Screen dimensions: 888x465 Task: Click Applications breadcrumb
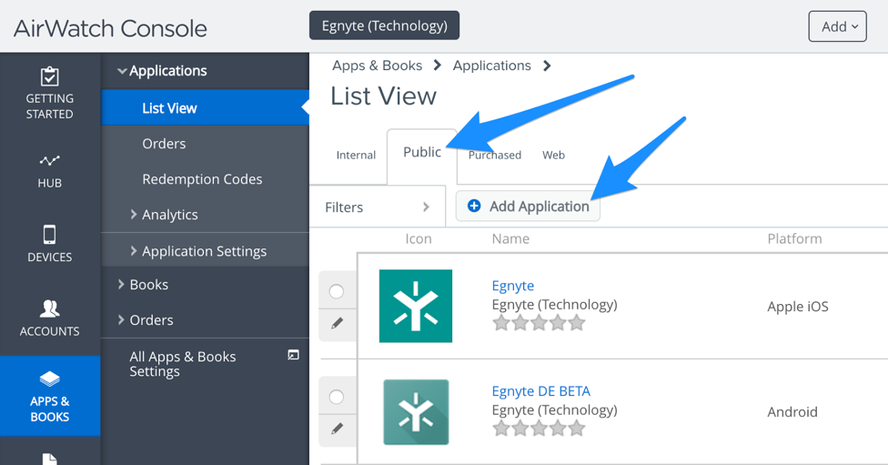[491, 66]
